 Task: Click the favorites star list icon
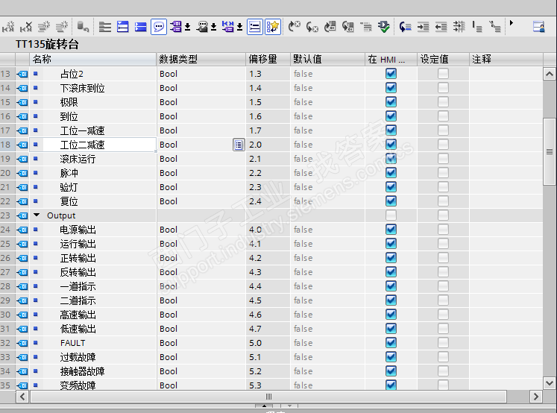tap(273, 27)
